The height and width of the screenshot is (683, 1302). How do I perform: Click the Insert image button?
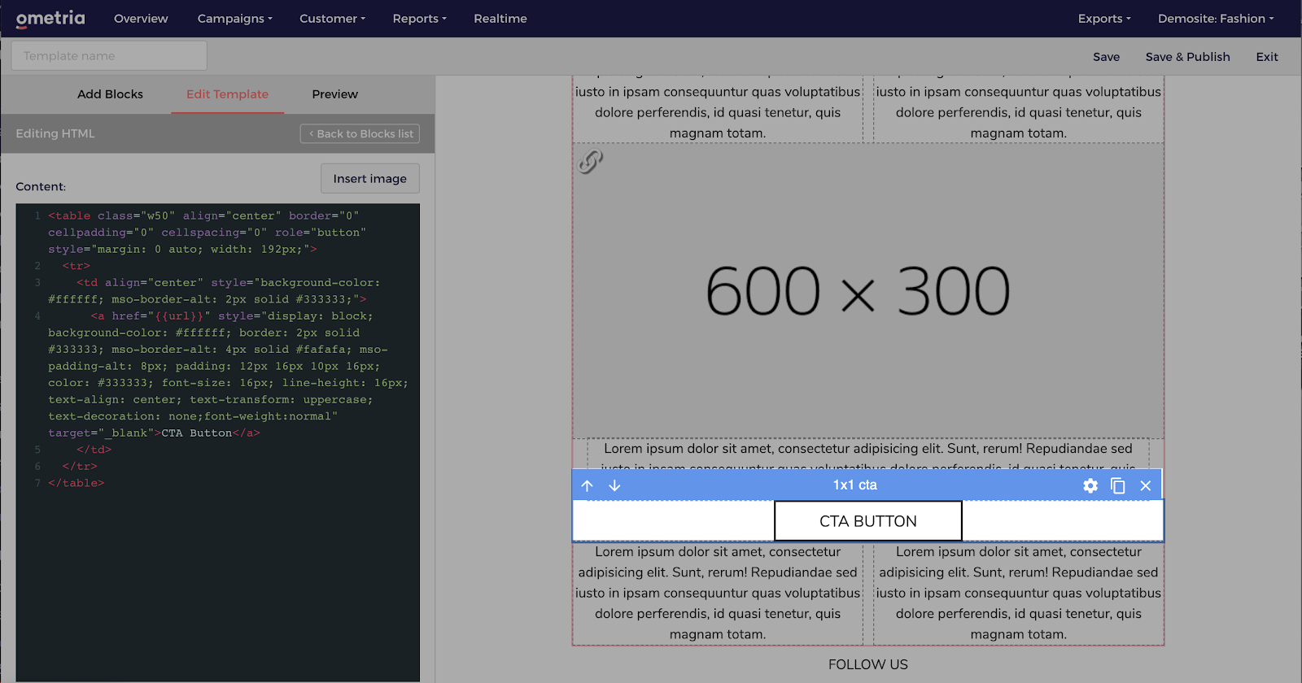coord(369,179)
